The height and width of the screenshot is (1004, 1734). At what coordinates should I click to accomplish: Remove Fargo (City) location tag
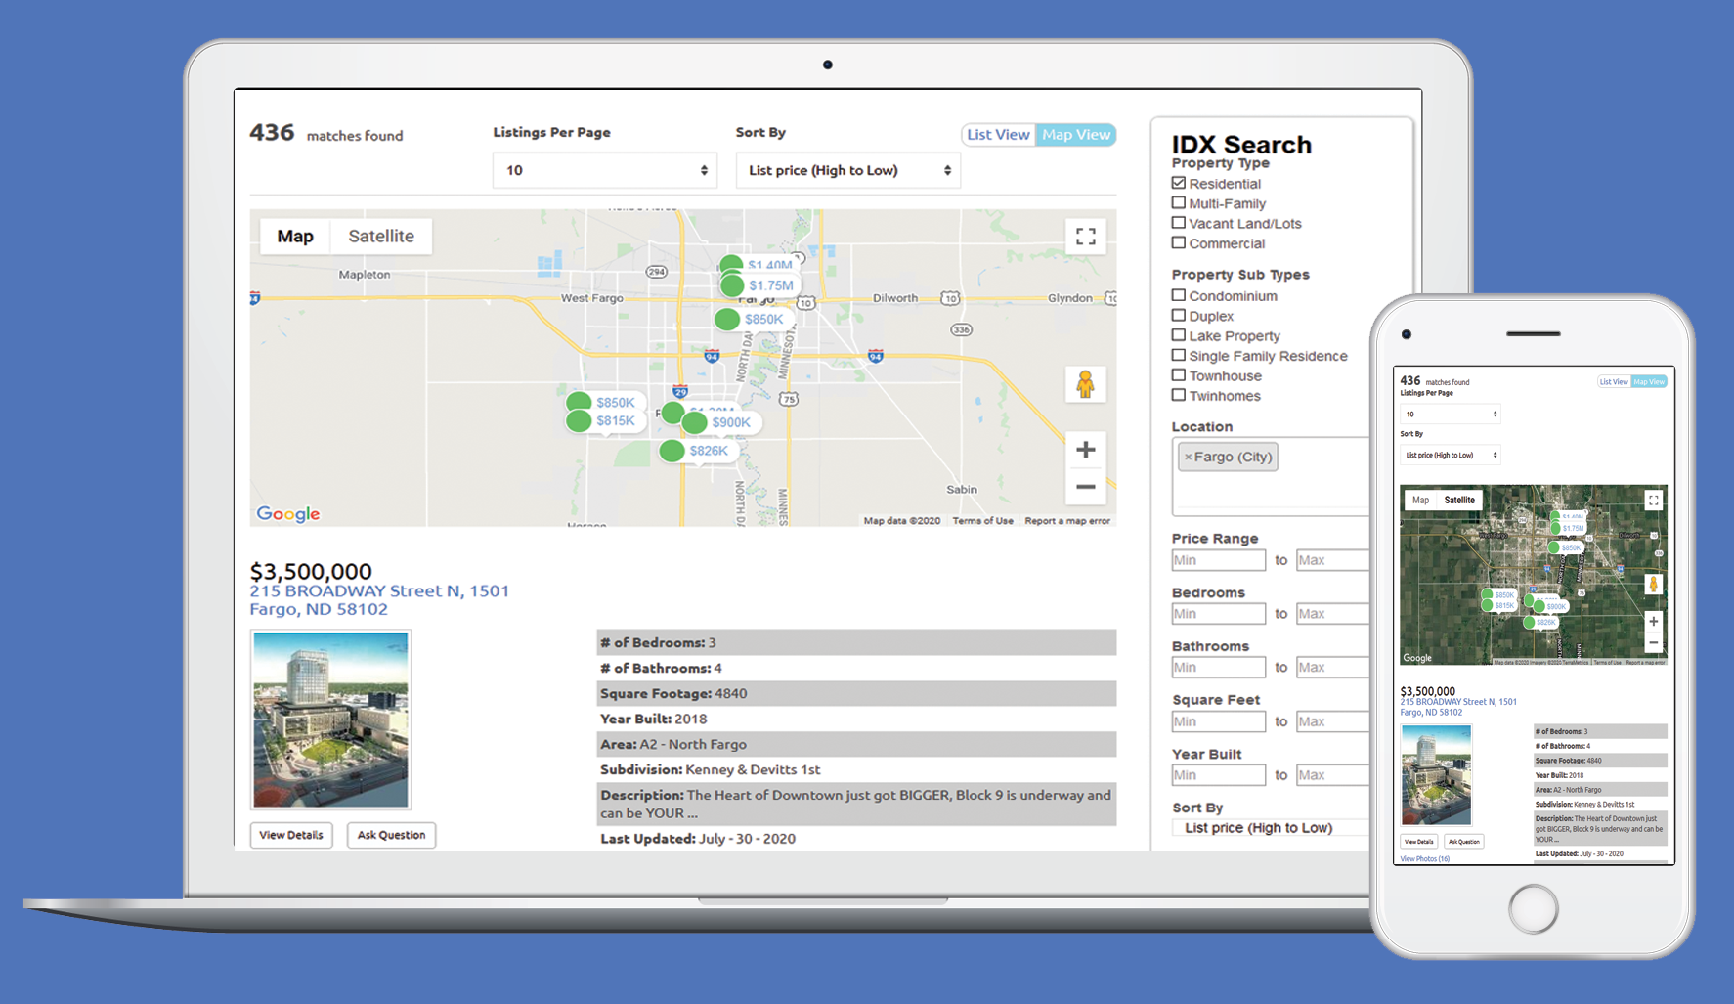point(1188,457)
